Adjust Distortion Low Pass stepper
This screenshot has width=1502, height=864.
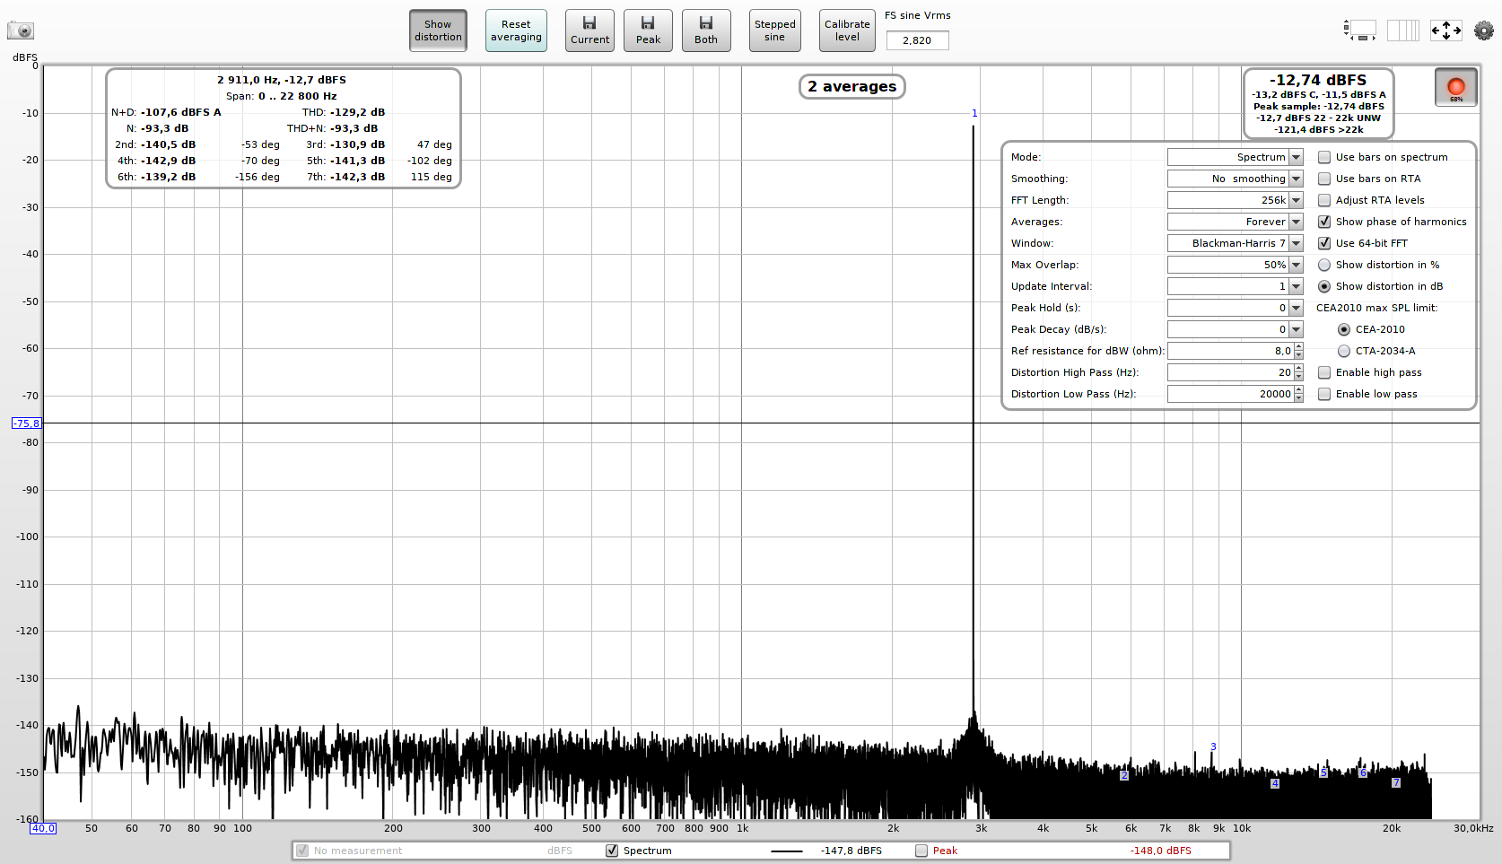(1298, 394)
